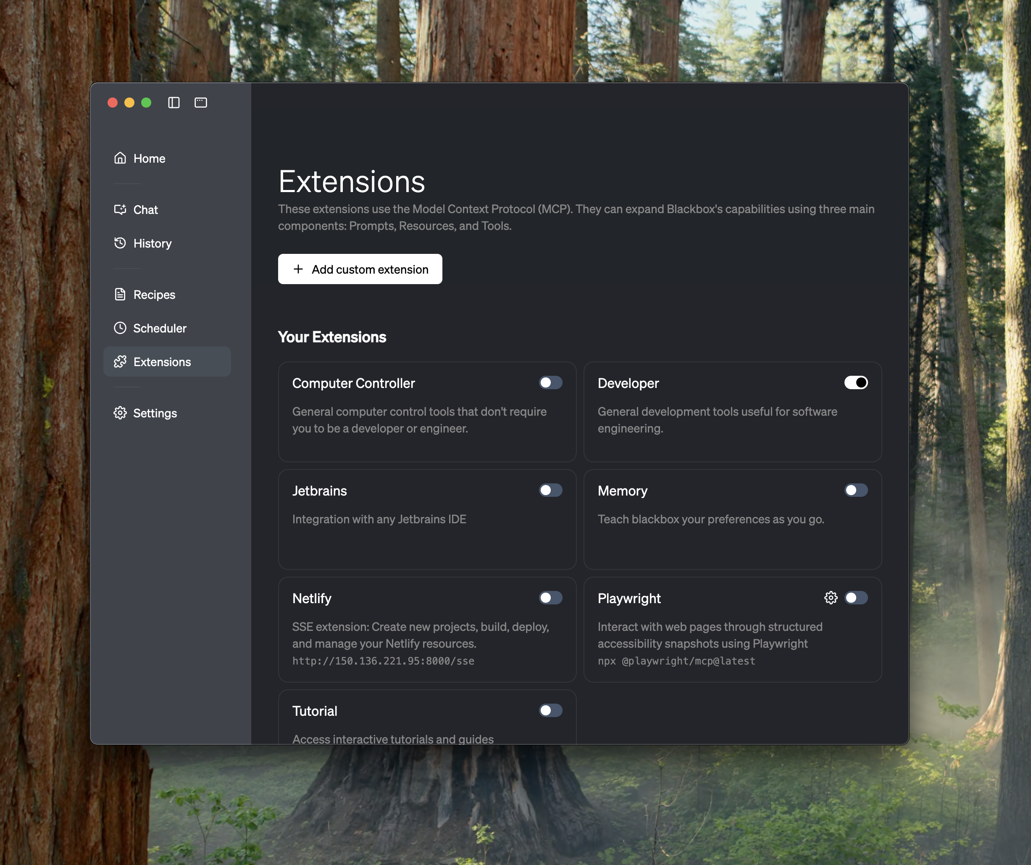
Task: Click the Home house icon
Action: 120,158
